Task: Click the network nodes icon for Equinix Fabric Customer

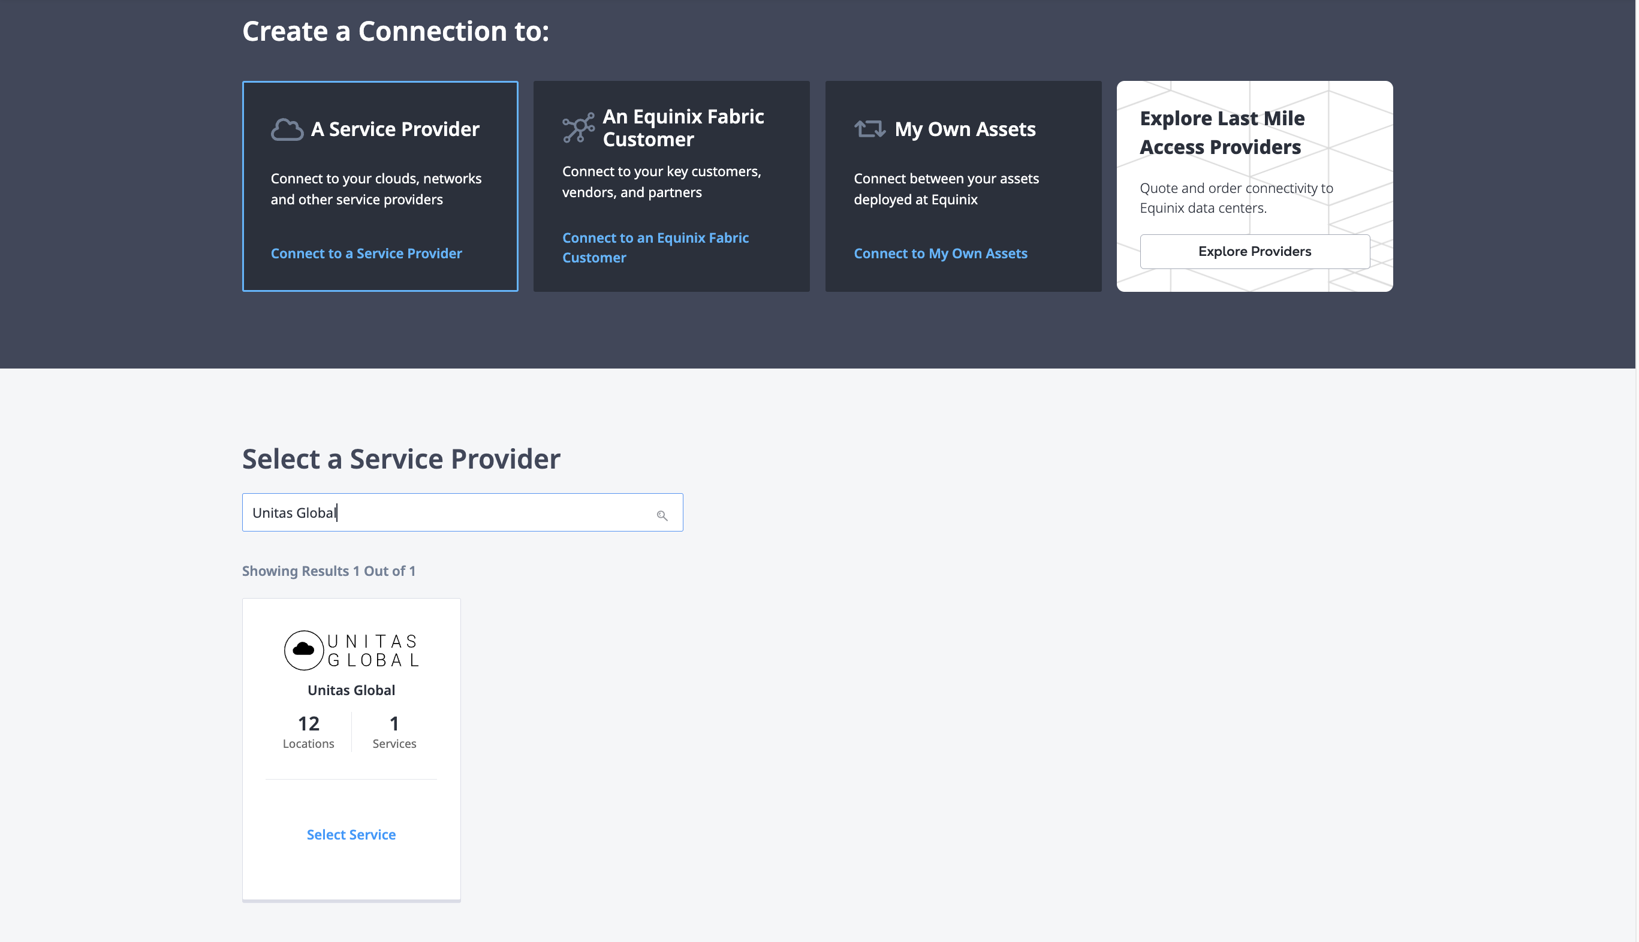Action: 578,128
